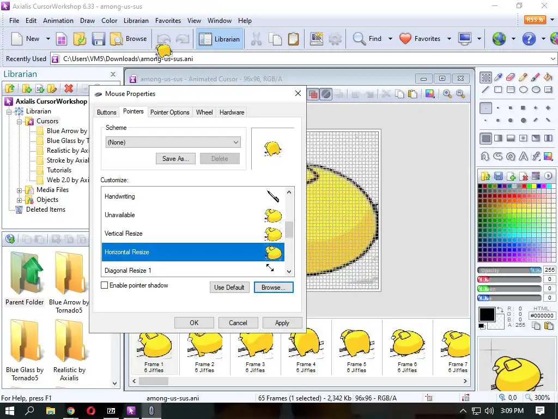Click the HTML color code field #000000
The width and height of the screenshot is (558, 419).
542,315
